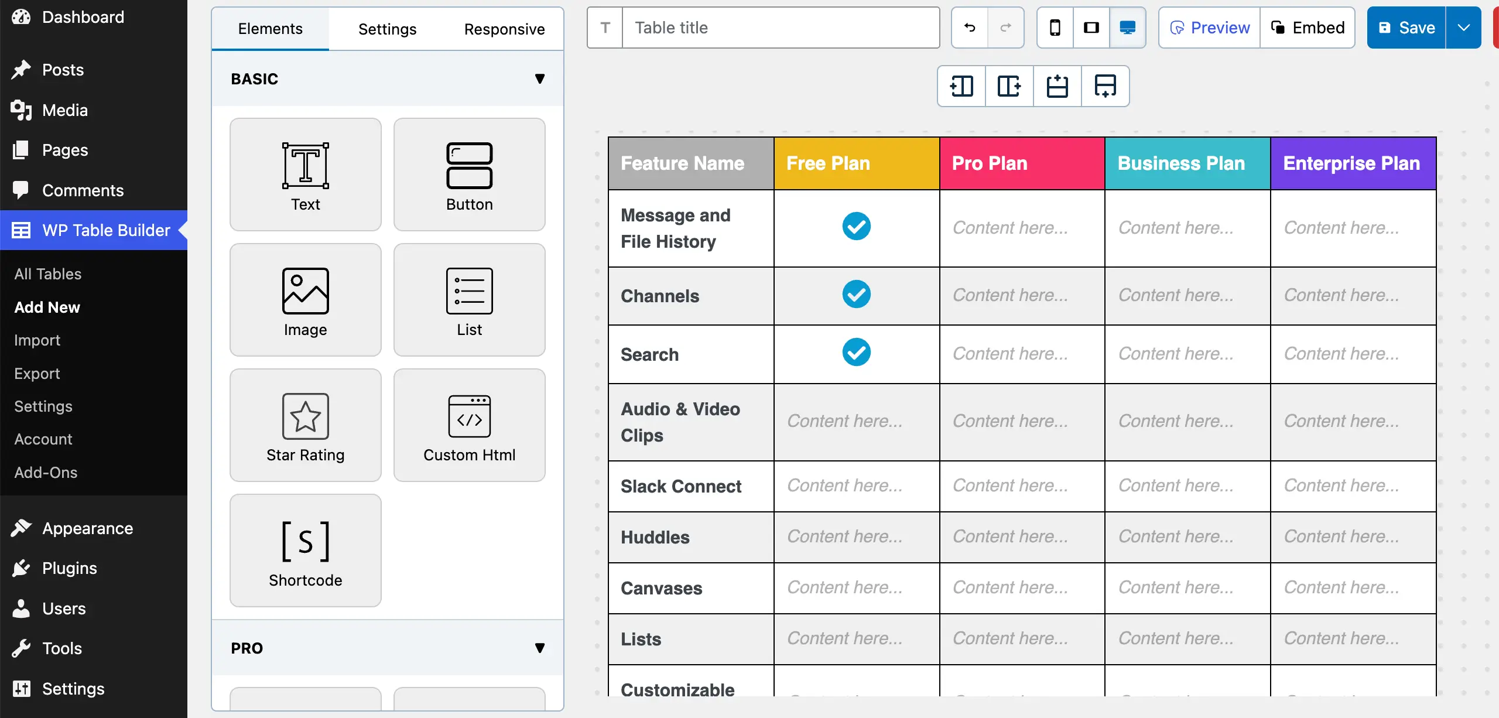1499x718 pixels.
Task: Insert a row below icon
Action: 1105,86
